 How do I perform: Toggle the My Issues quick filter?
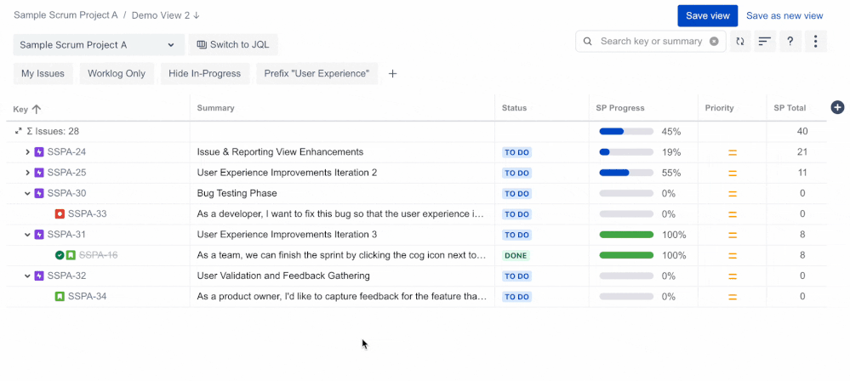click(43, 74)
